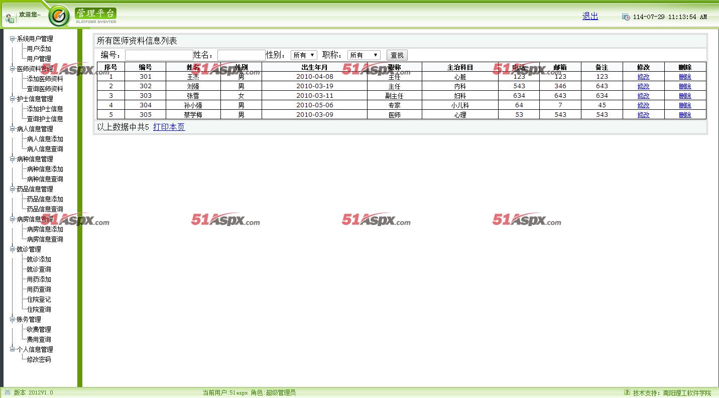
Task: Click the round platform logo icon
Action: click(59, 16)
